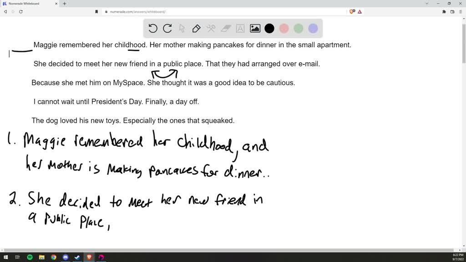Pick the black pen color
Viewport: 466px width, 262px height.
pos(269,29)
